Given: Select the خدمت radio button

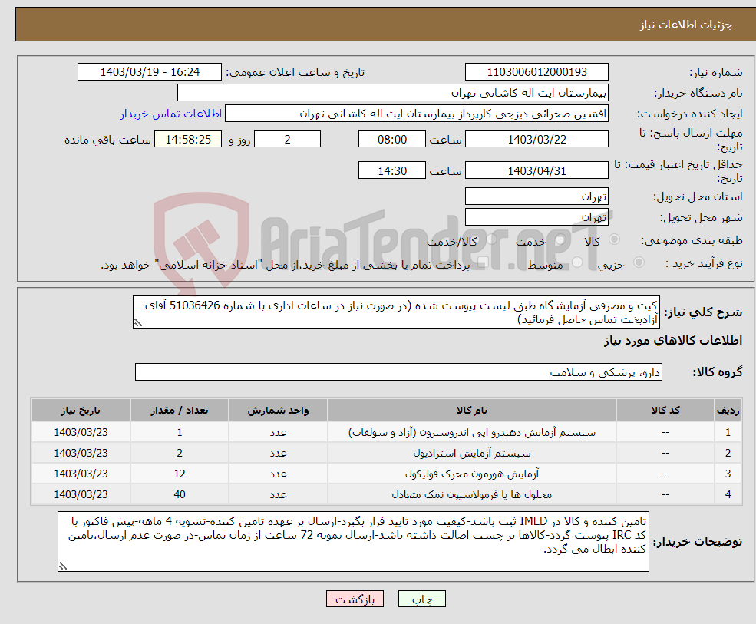Looking at the screenshot, I should point(560,239).
